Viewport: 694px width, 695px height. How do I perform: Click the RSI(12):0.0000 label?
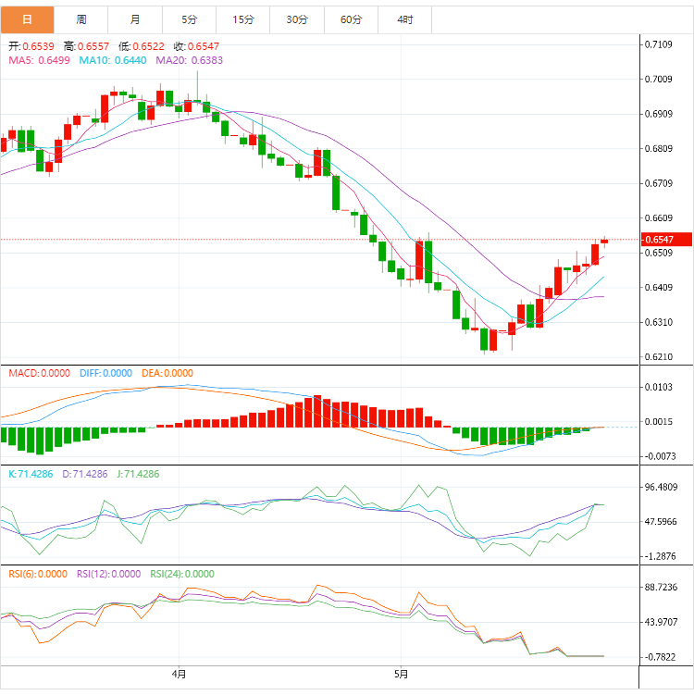coord(108,574)
